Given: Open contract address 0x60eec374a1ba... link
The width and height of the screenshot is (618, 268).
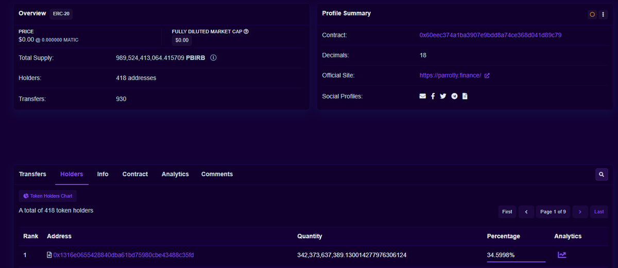Looking at the screenshot, I should click(490, 35).
